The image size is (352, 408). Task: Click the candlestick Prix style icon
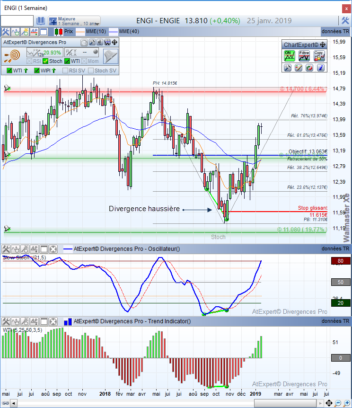click(59, 32)
